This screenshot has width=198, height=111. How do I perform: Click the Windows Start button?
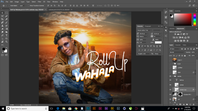[3, 109]
